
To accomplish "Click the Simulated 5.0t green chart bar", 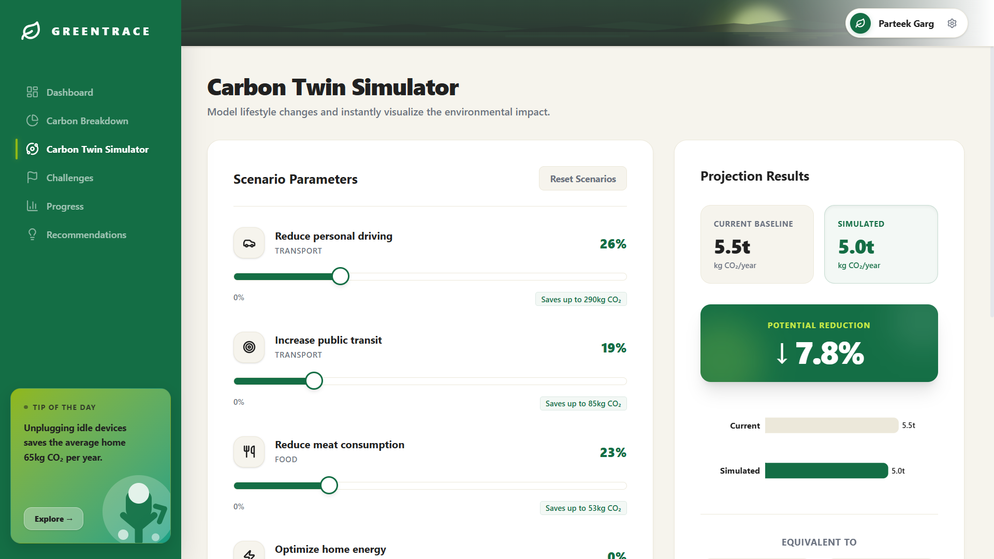I will coord(827,470).
